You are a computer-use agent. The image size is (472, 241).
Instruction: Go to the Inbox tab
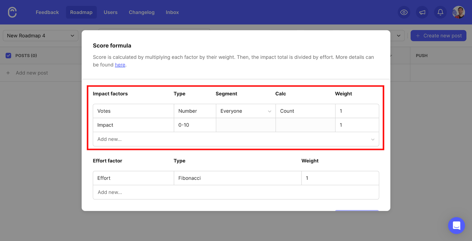[x=172, y=12]
